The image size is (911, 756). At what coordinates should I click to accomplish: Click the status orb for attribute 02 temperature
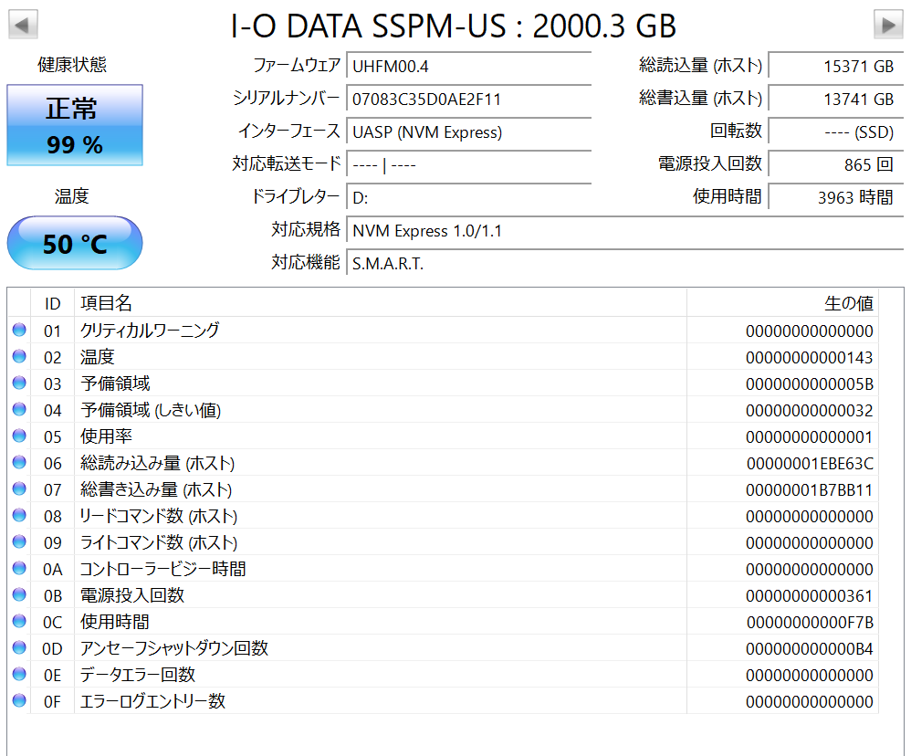(x=19, y=357)
